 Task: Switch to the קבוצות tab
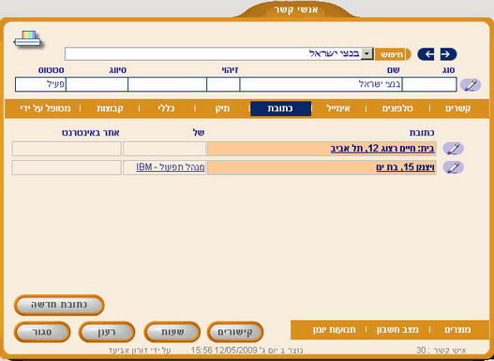tap(110, 108)
